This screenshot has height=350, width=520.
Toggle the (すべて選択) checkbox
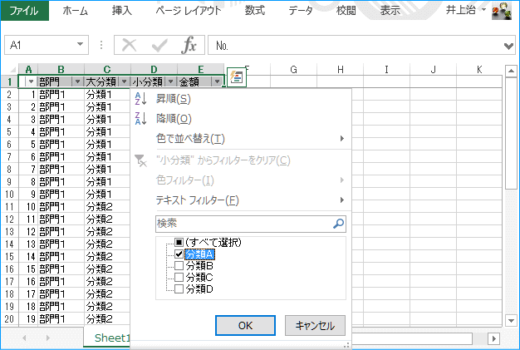(x=179, y=242)
